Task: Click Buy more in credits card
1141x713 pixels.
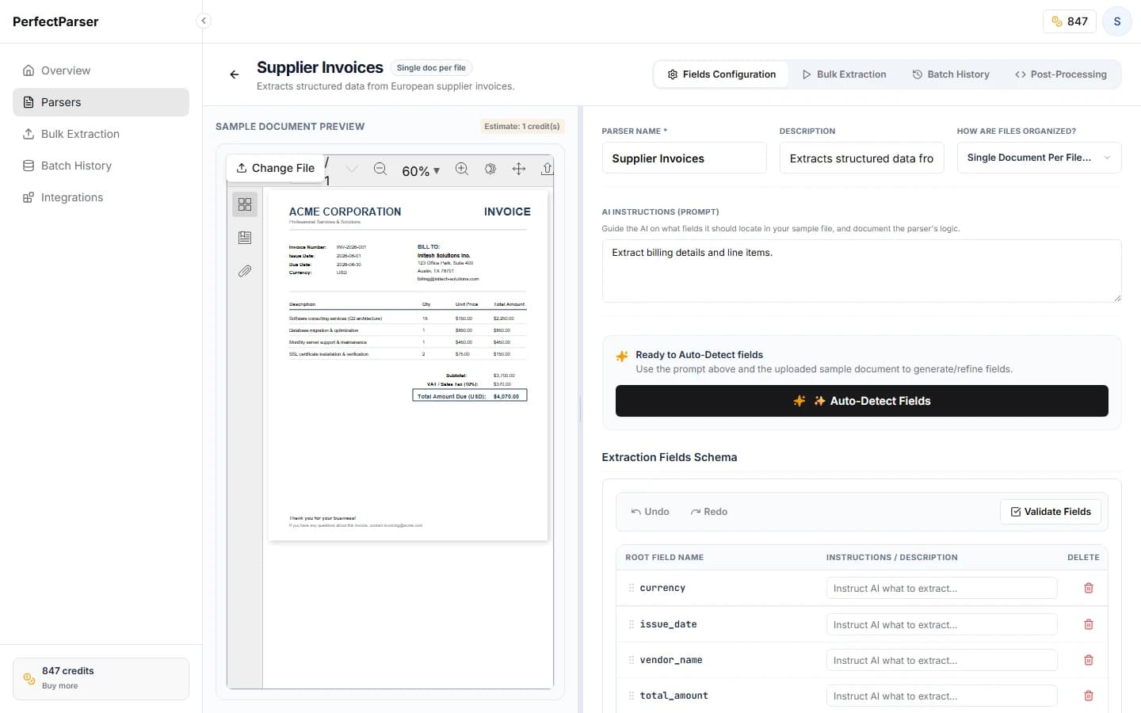Action: (x=60, y=686)
